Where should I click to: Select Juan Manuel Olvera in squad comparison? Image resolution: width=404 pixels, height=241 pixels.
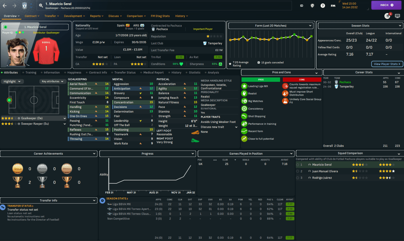(325, 171)
